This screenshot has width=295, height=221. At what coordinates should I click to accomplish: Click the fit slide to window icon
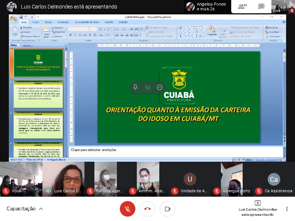pos(283,159)
